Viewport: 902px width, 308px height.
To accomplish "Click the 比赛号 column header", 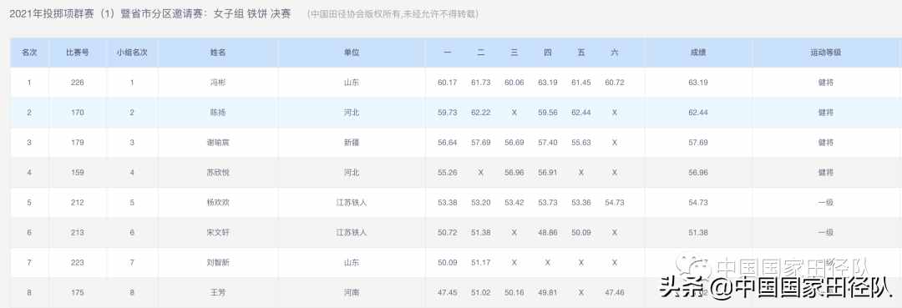I will click(77, 53).
